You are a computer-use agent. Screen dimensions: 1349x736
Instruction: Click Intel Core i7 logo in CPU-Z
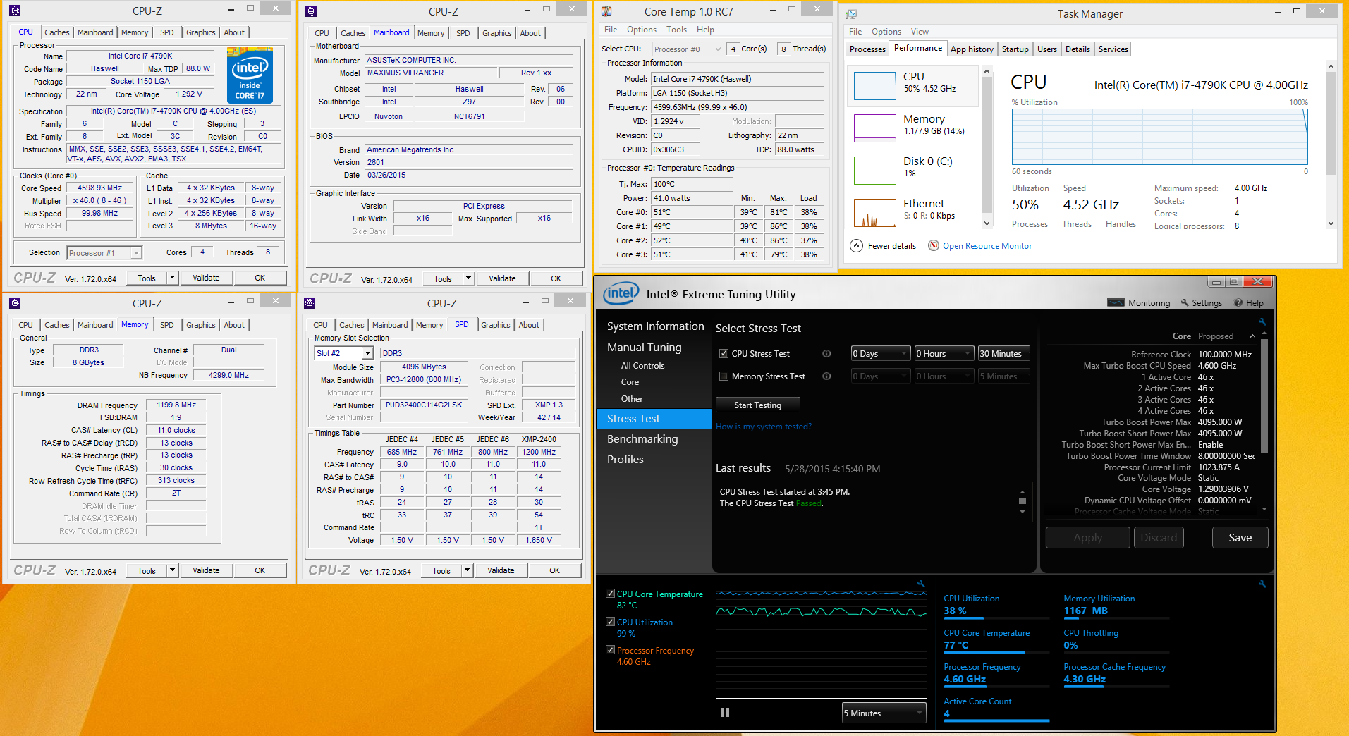point(250,75)
